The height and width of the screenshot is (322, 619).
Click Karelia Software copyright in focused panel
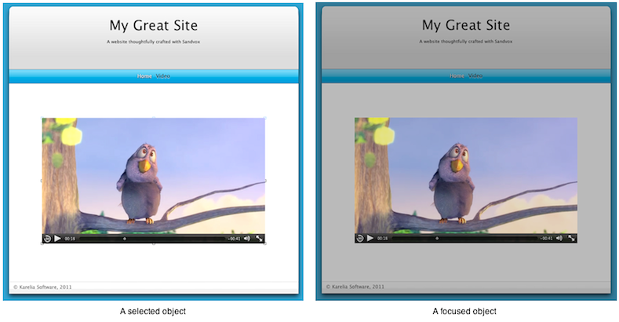(355, 287)
